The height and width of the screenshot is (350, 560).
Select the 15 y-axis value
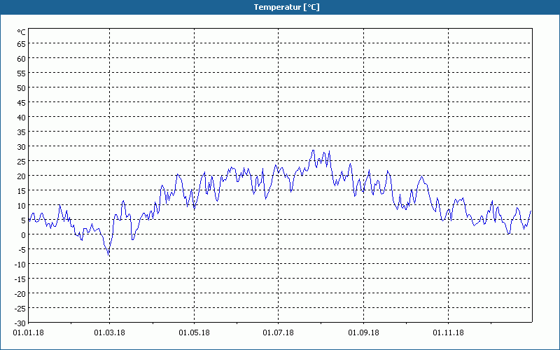pyautogui.click(x=22, y=190)
